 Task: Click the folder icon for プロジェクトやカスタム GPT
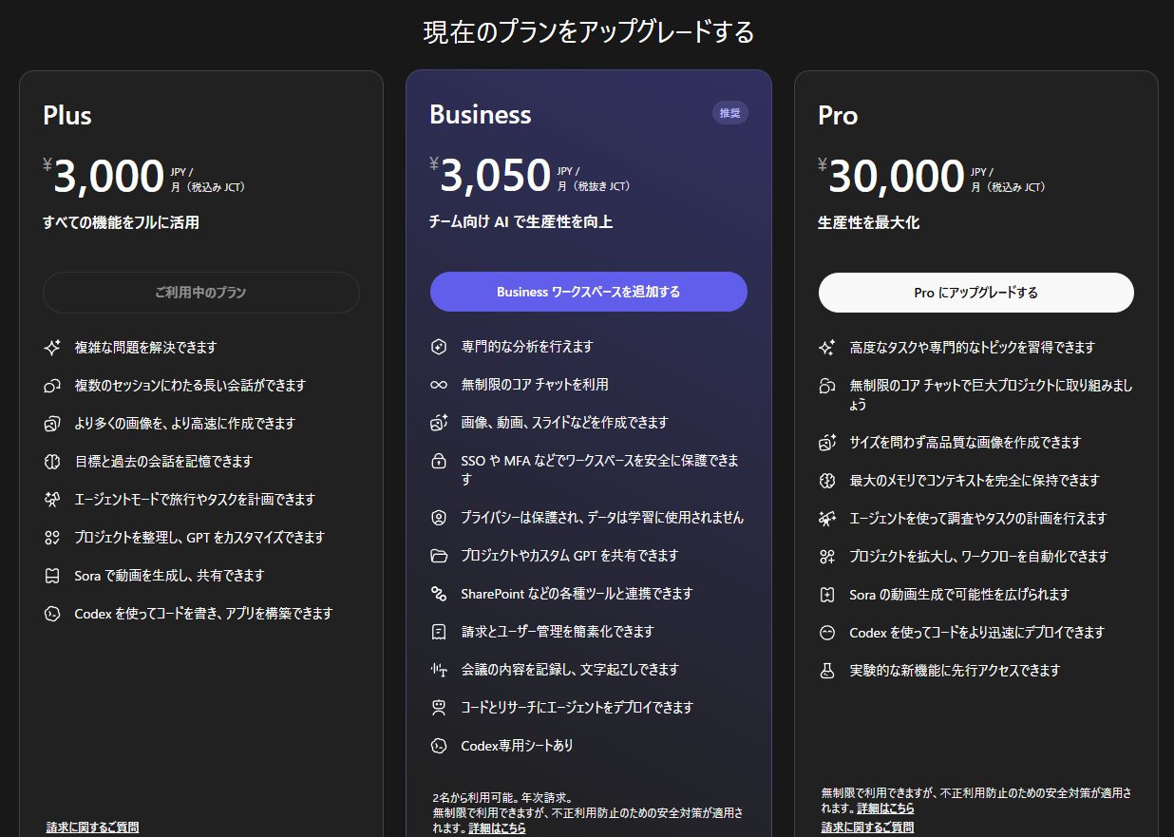tap(438, 556)
